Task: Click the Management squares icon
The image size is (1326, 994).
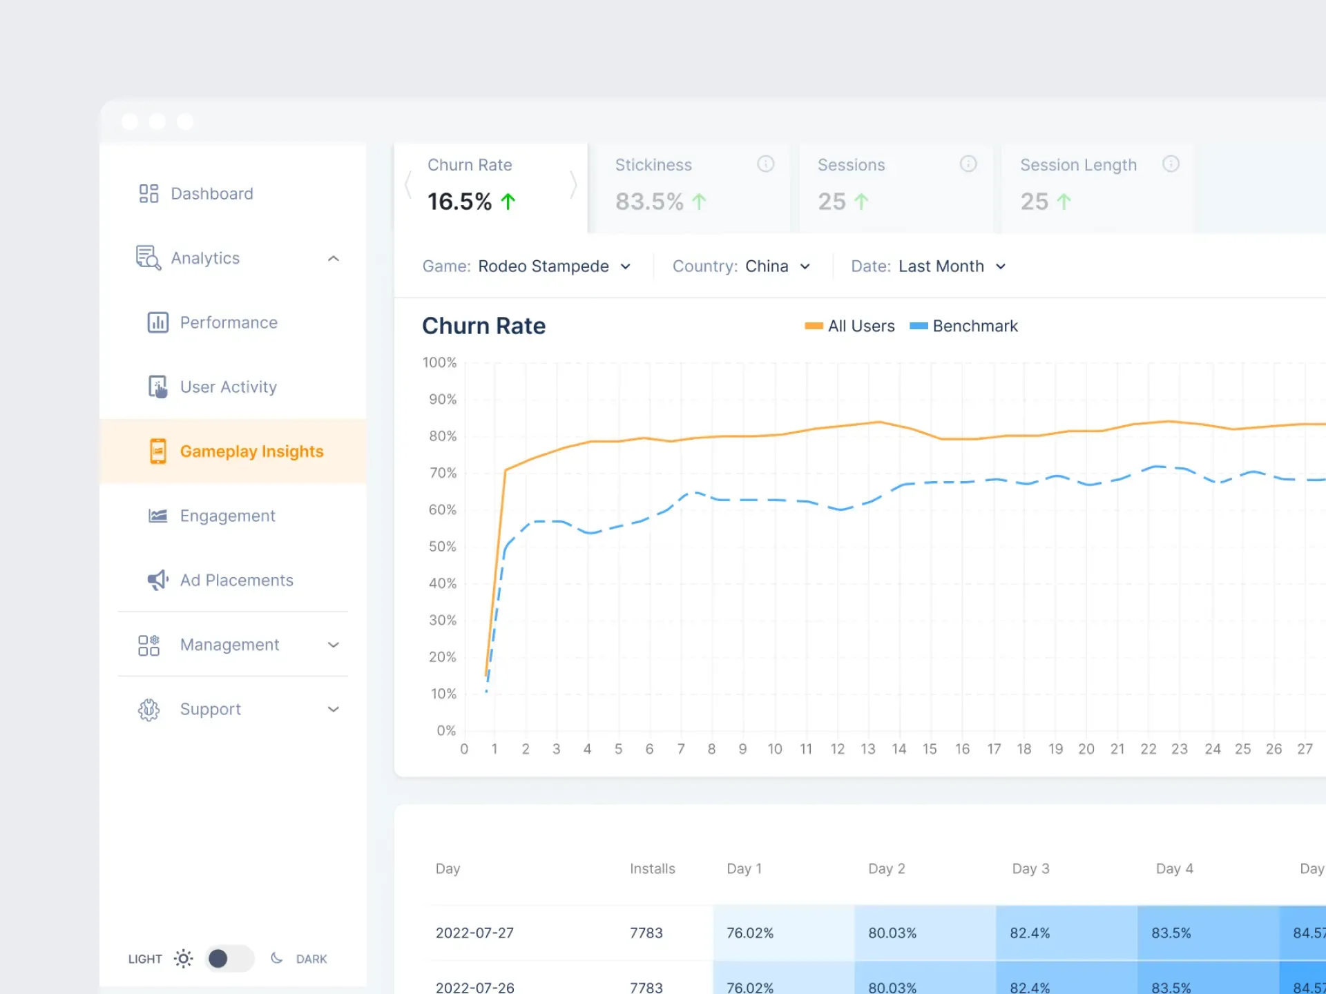Action: (x=148, y=645)
